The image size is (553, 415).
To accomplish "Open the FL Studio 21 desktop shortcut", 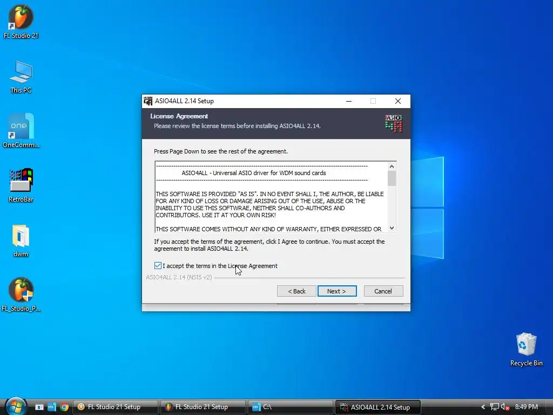I will (x=21, y=22).
